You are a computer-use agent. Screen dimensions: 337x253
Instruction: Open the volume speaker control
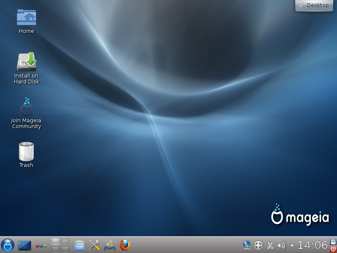(x=281, y=245)
